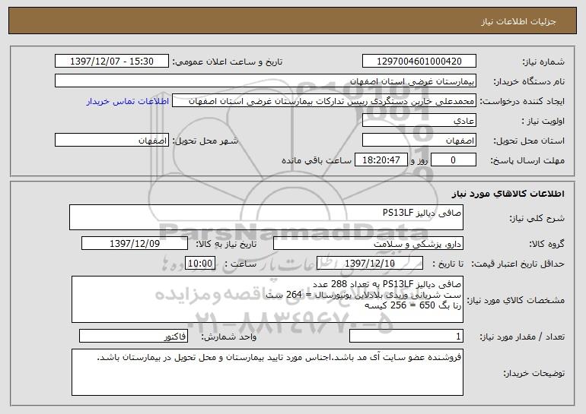Click the label اولویت نیاز

pyautogui.click(x=543, y=122)
